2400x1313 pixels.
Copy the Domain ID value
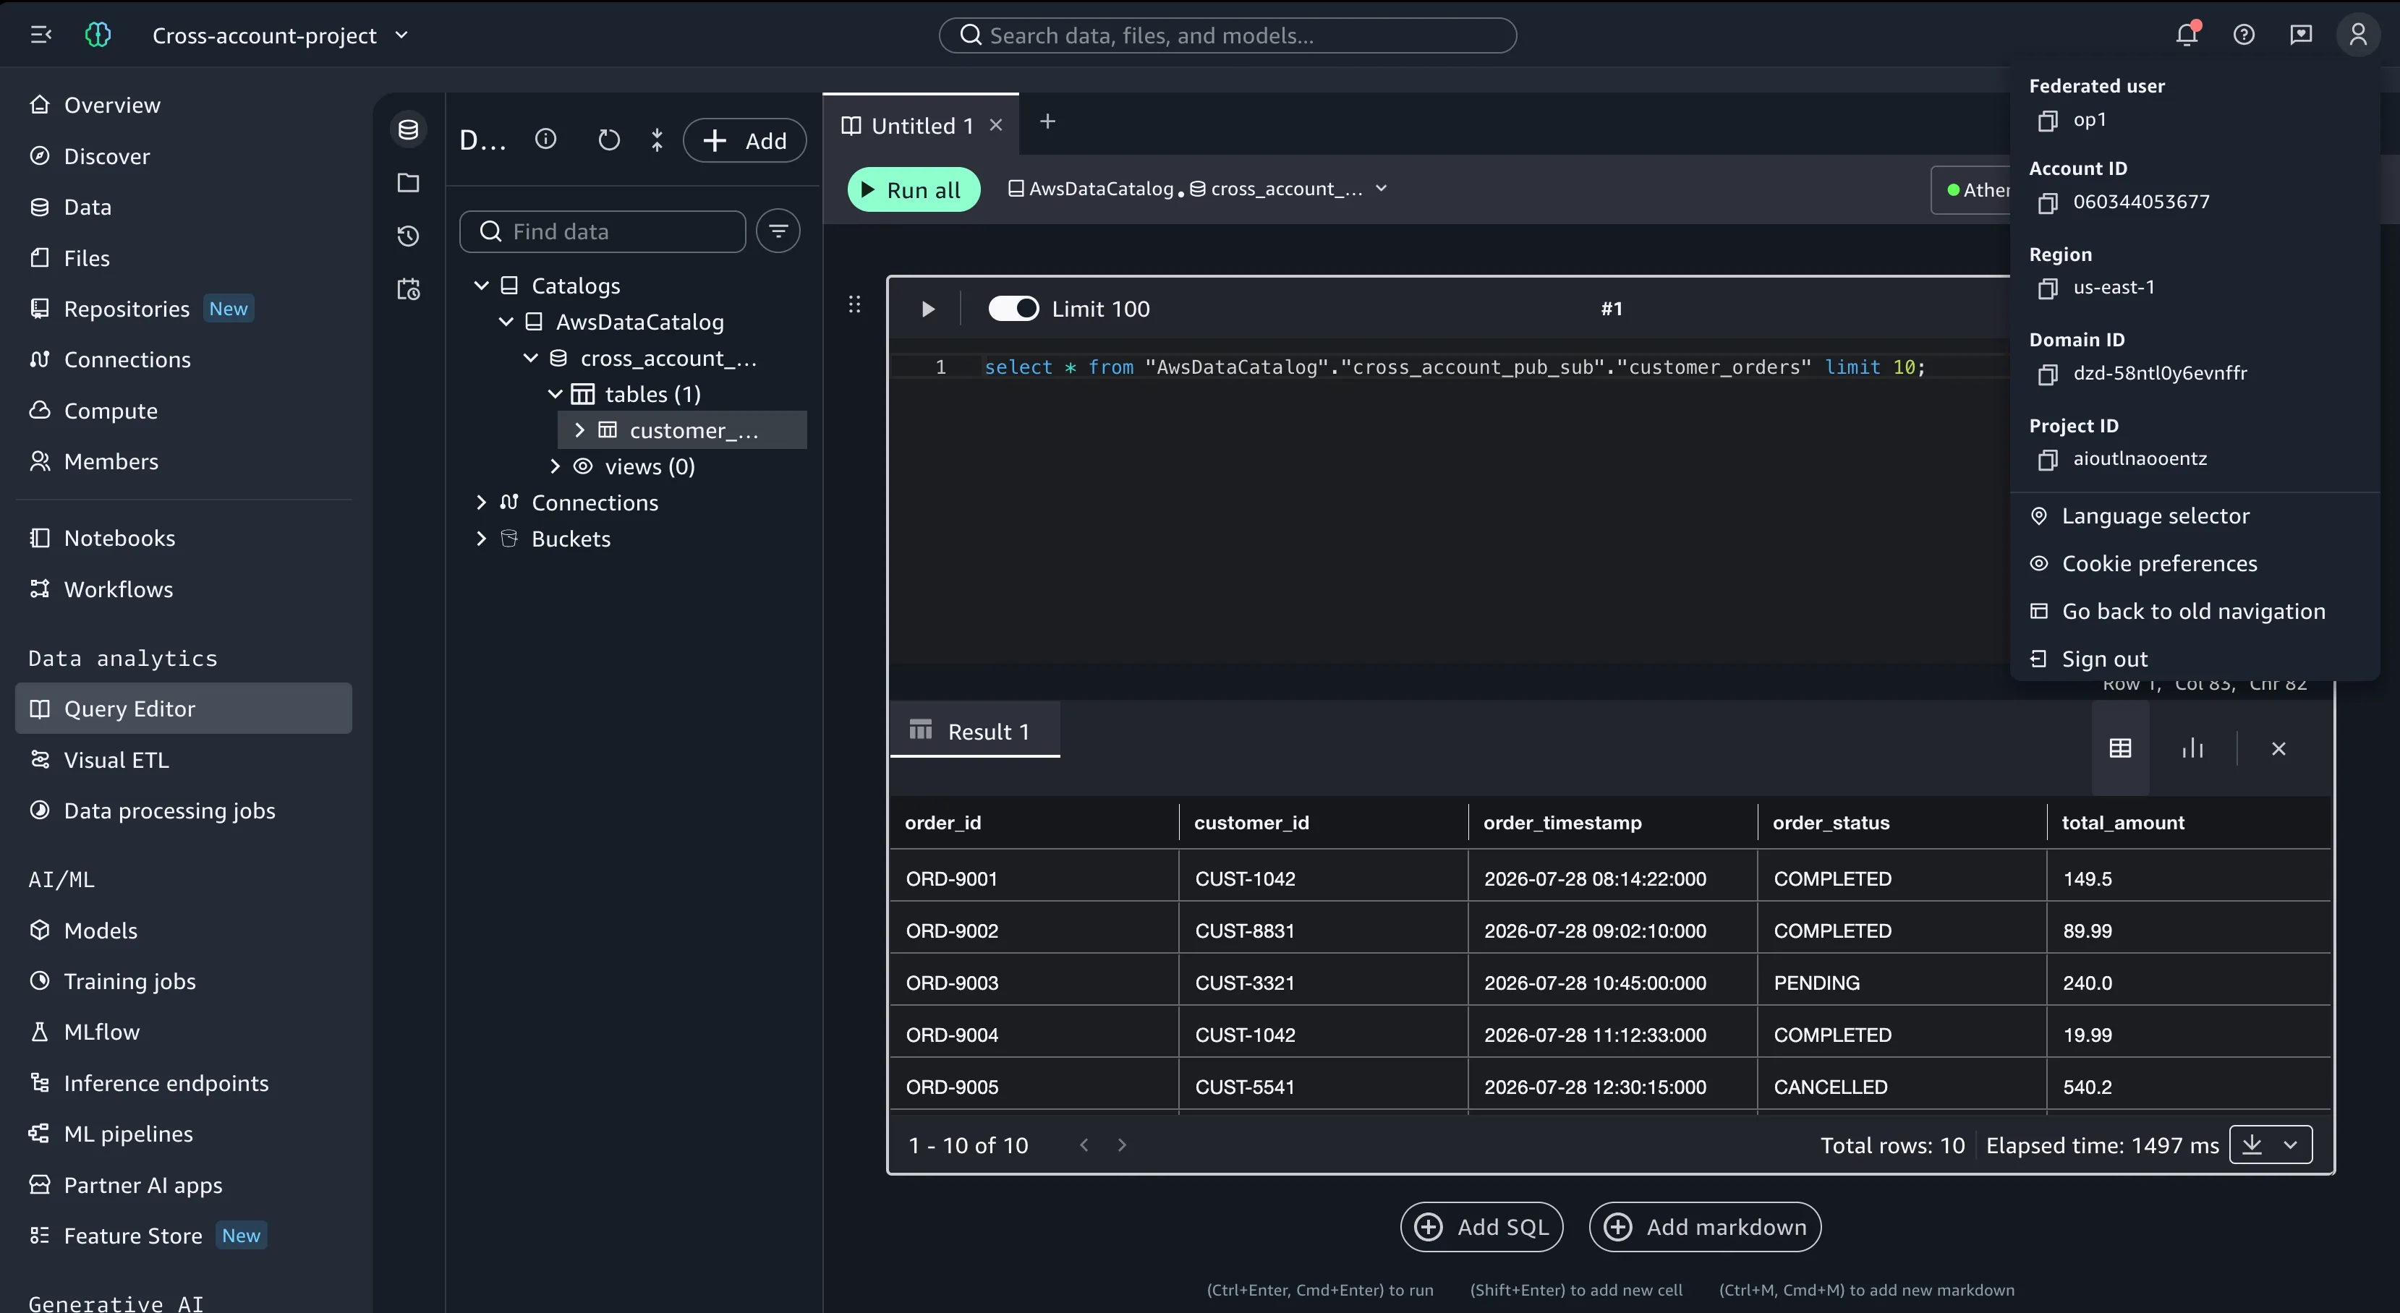pos(2047,375)
